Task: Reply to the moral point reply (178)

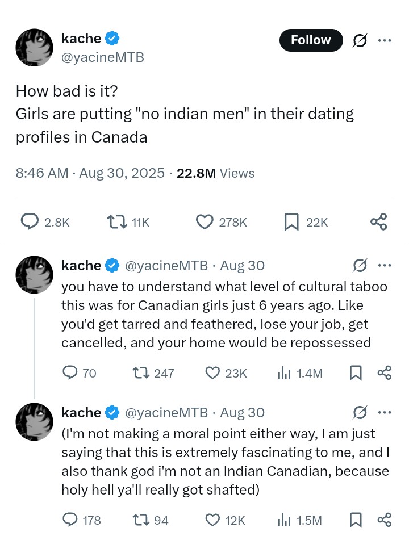Action: tap(70, 520)
